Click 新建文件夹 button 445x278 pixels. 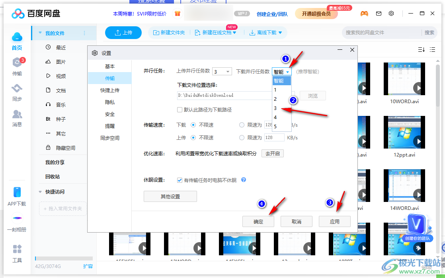pyautogui.click(x=169, y=33)
